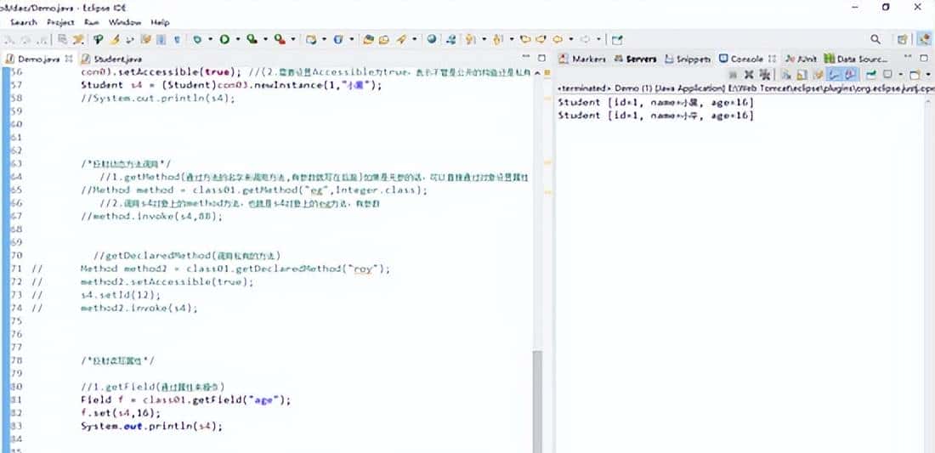
Task: Click code line 'f.set(s4,16);'
Action: pos(121,413)
